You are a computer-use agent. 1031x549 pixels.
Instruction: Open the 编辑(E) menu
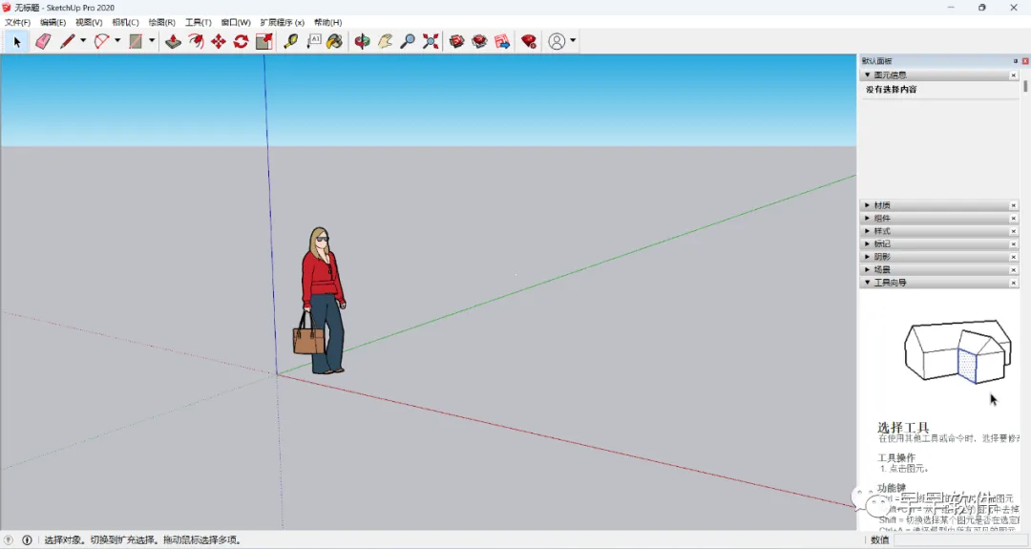pos(53,22)
